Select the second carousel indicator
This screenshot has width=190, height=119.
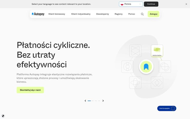tap(93, 101)
